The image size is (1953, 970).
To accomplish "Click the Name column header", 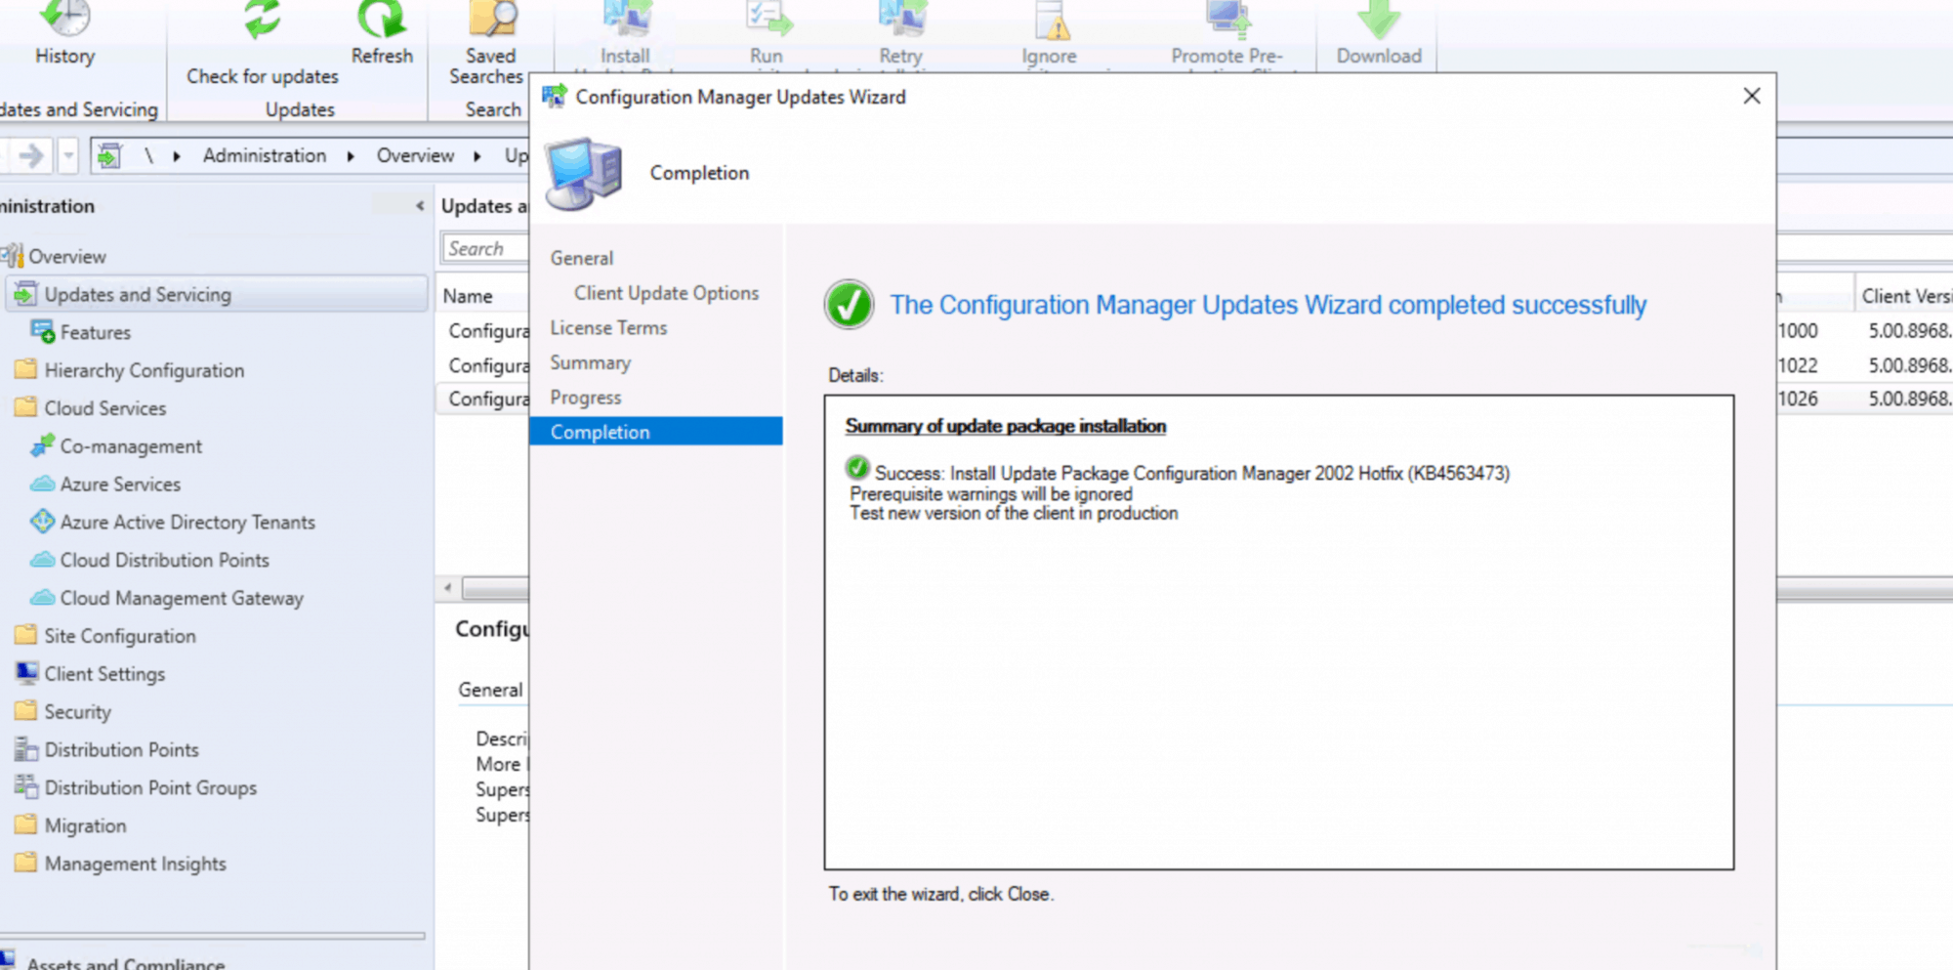I will pyautogui.click(x=468, y=296).
